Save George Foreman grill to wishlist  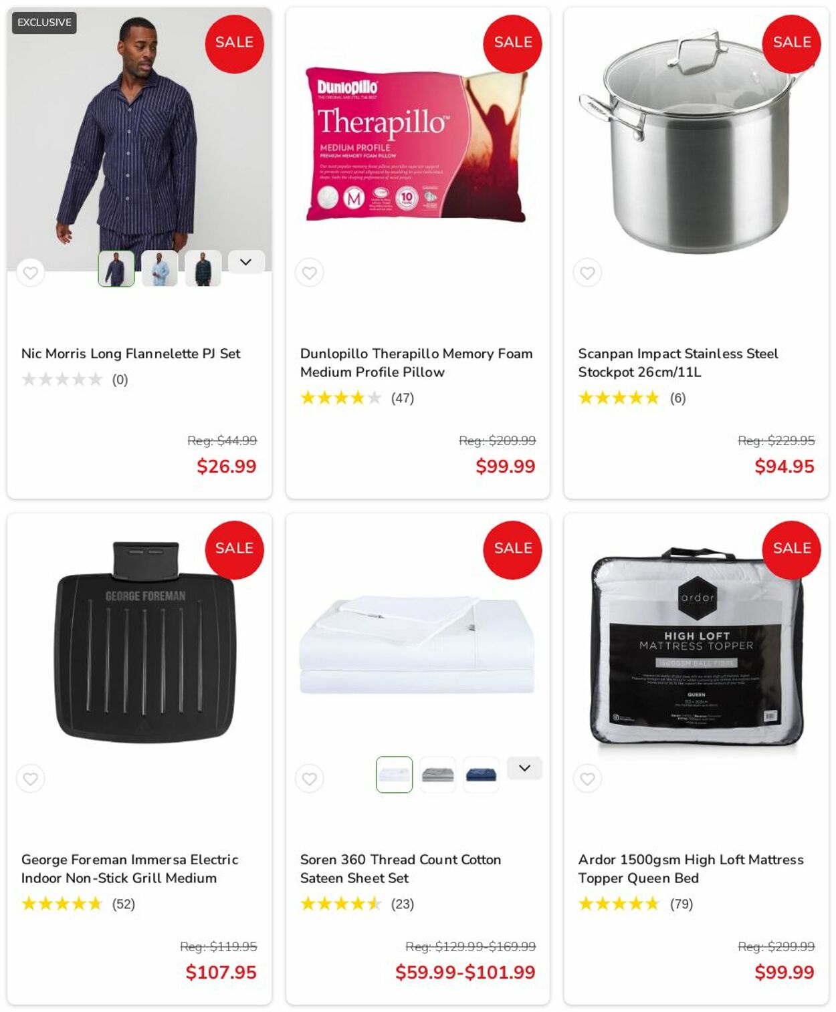point(30,779)
